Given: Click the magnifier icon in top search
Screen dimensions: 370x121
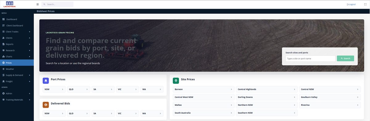Looking at the screenshot, I should (x=45, y=4).
